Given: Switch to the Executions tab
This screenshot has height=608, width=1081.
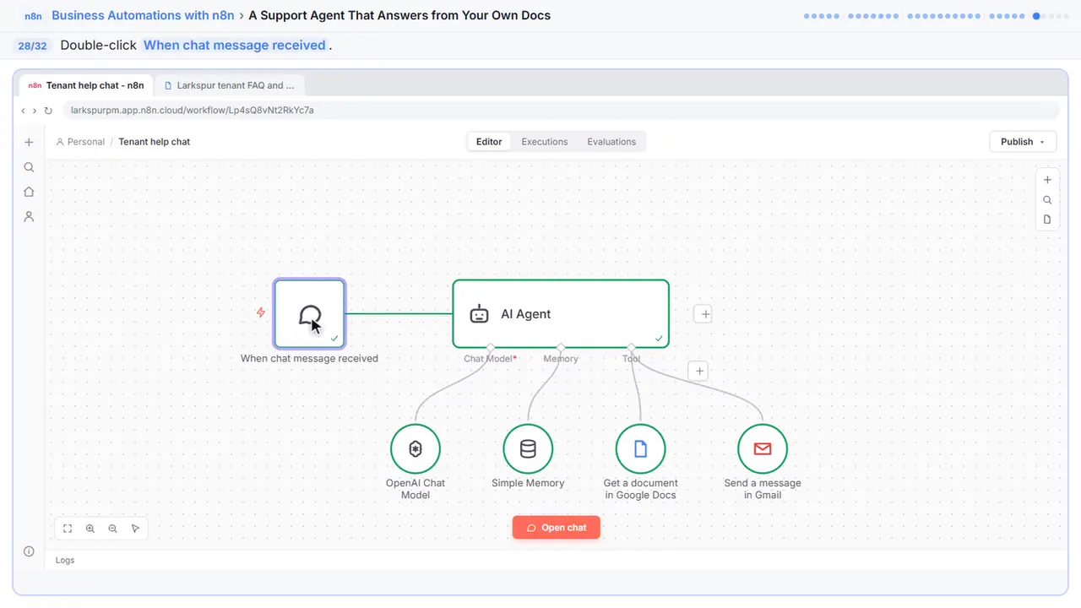Looking at the screenshot, I should tap(545, 142).
